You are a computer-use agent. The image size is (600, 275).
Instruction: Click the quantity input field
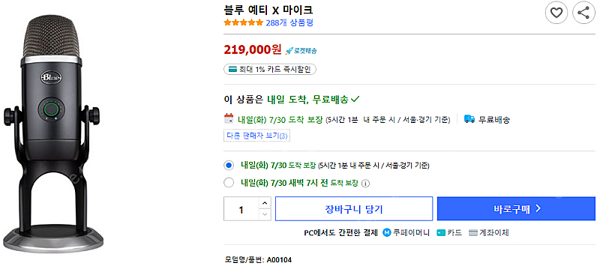[x=241, y=209]
